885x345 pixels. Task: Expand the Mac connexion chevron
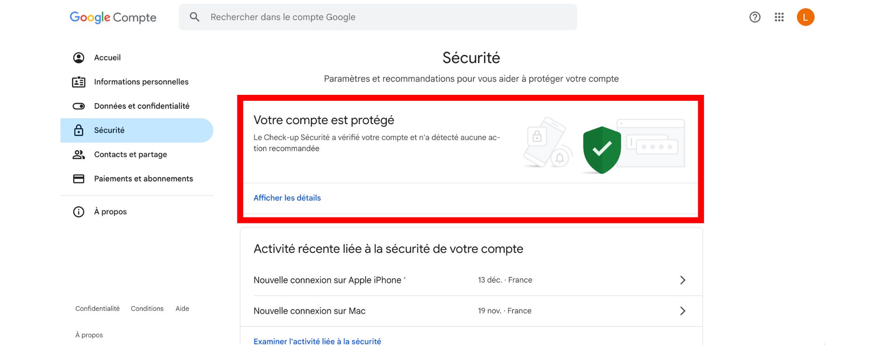(682, 311)
